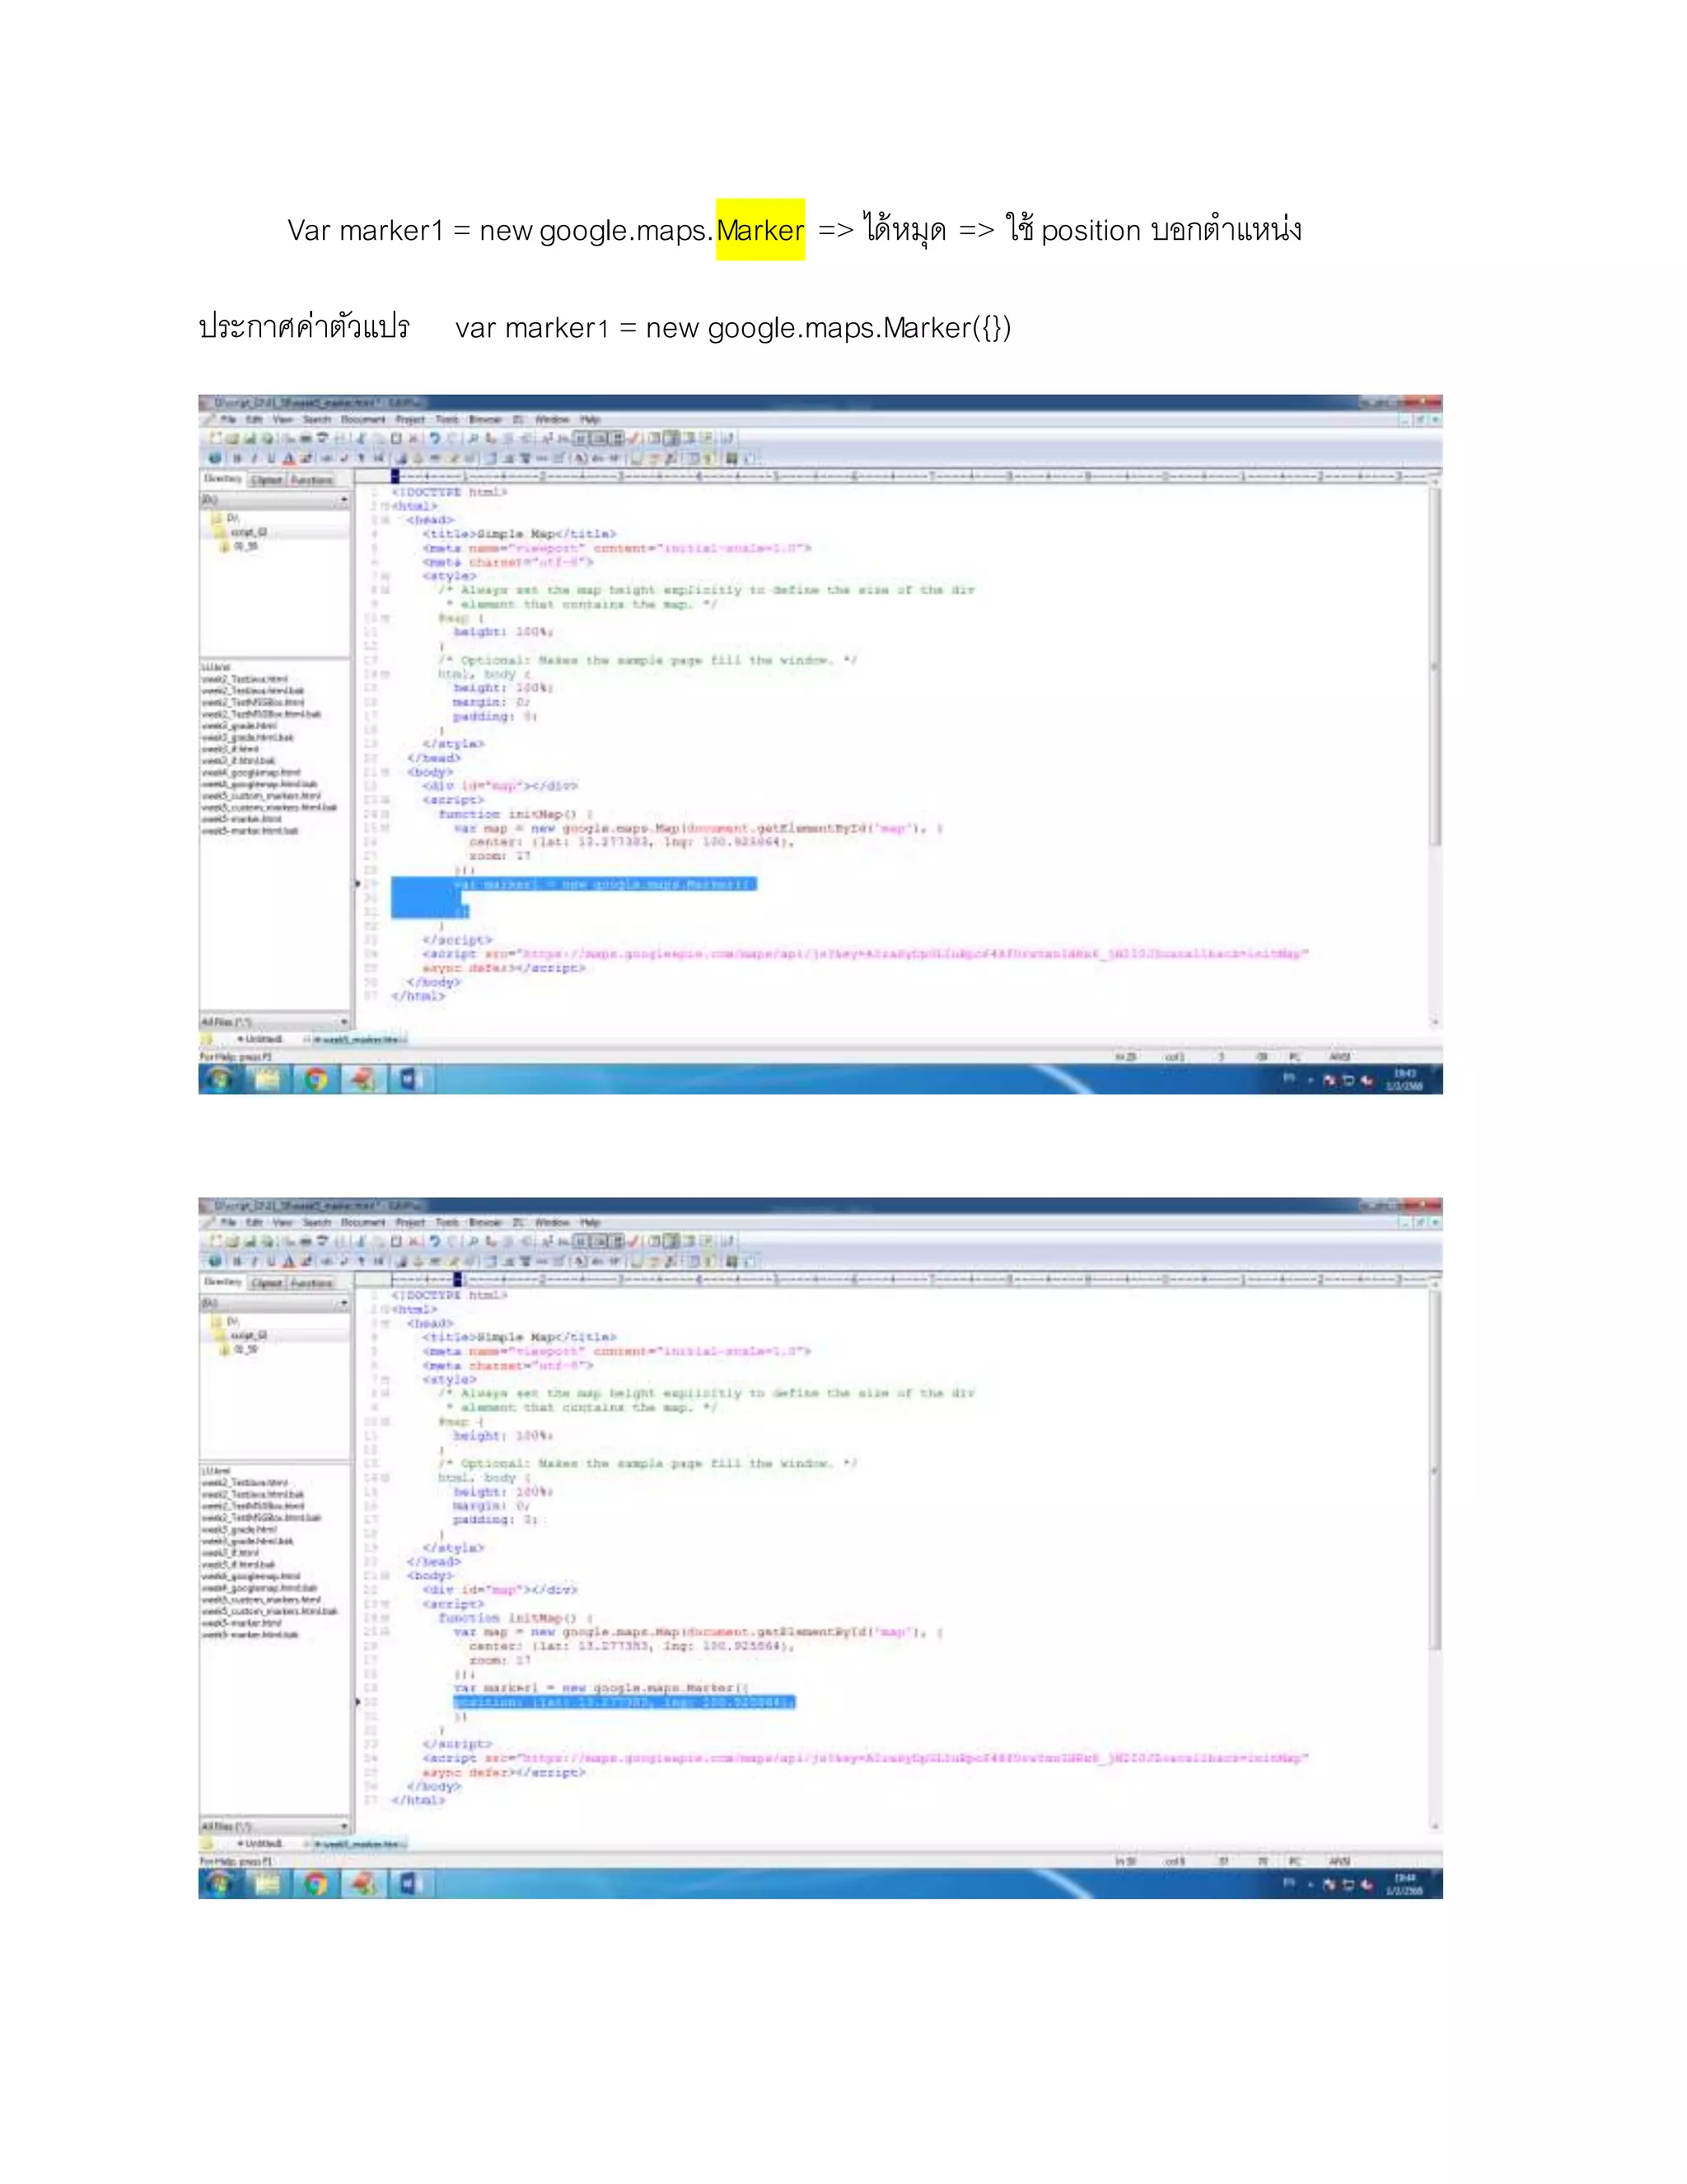1687x2184 pixels.
Task: Select week4_googlemap.html in upper screenshot file list
Action: click(251, 773)
